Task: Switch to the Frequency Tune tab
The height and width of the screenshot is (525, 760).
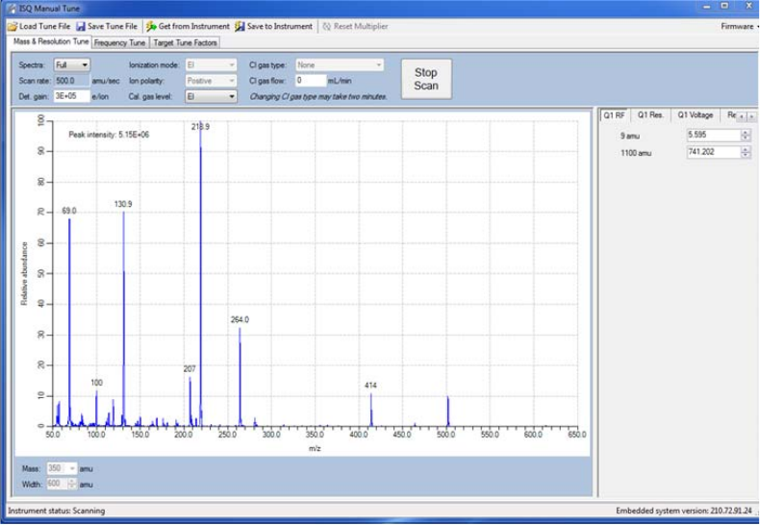Action: (120, 42)
